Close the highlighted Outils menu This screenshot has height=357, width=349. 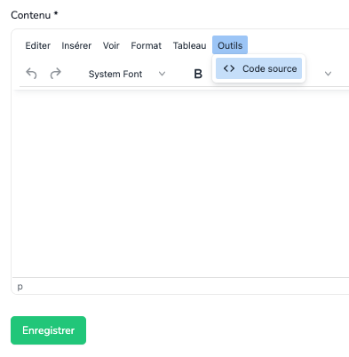pos(230,45)
